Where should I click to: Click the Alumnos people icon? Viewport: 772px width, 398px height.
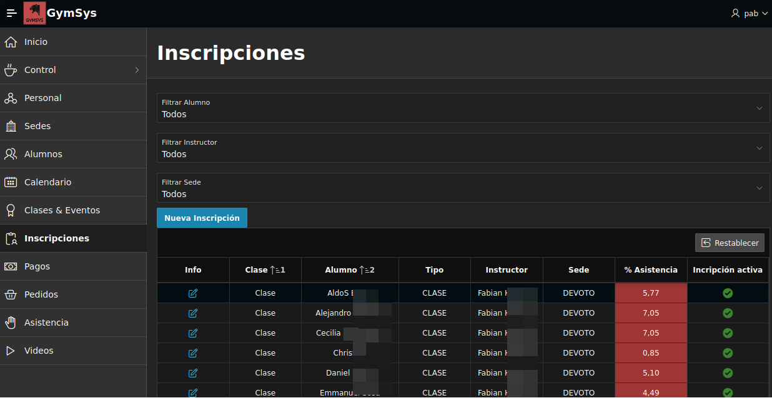(x=11, y=153)
